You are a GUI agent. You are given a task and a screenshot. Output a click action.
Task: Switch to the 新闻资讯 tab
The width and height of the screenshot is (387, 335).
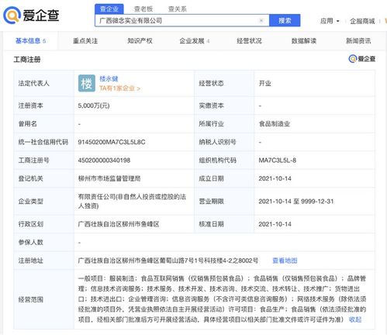[358, 41]
